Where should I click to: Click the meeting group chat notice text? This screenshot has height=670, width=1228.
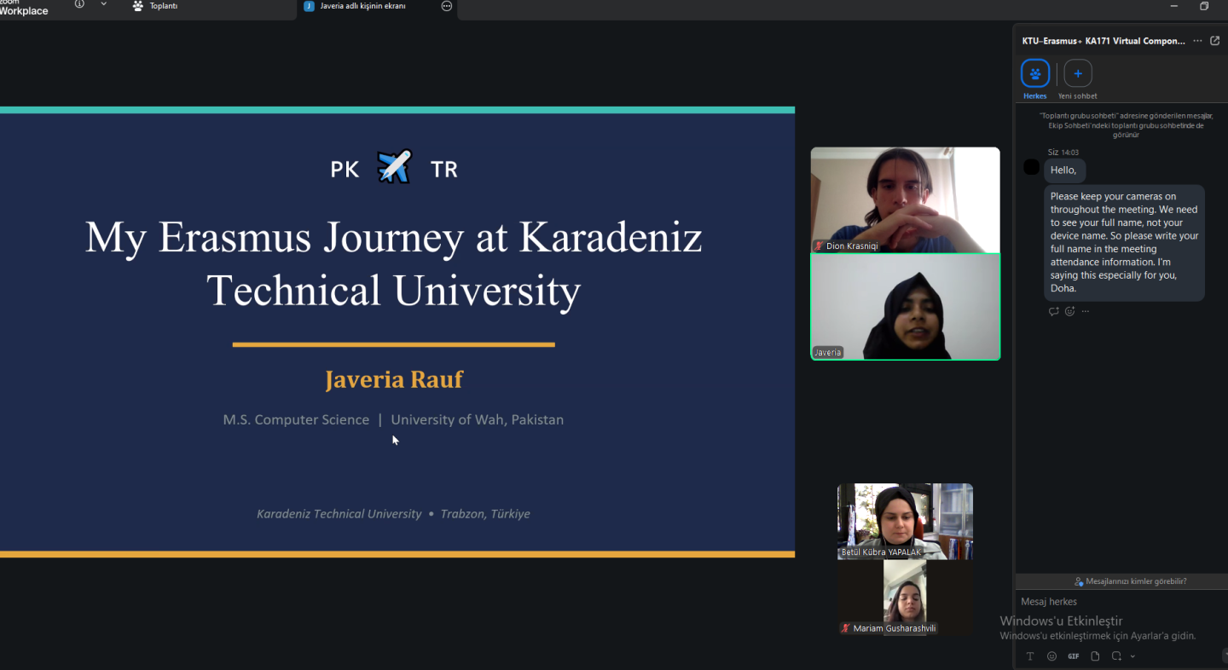click(x=1126, y=124)
